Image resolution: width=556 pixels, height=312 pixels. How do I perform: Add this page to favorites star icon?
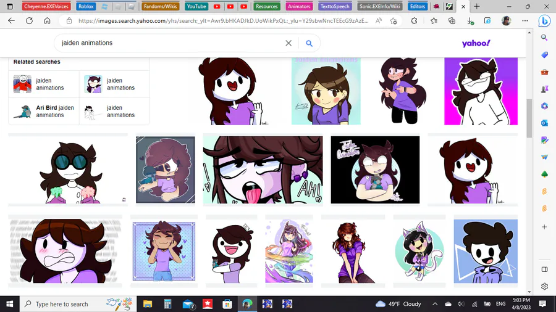pos(394,21)
